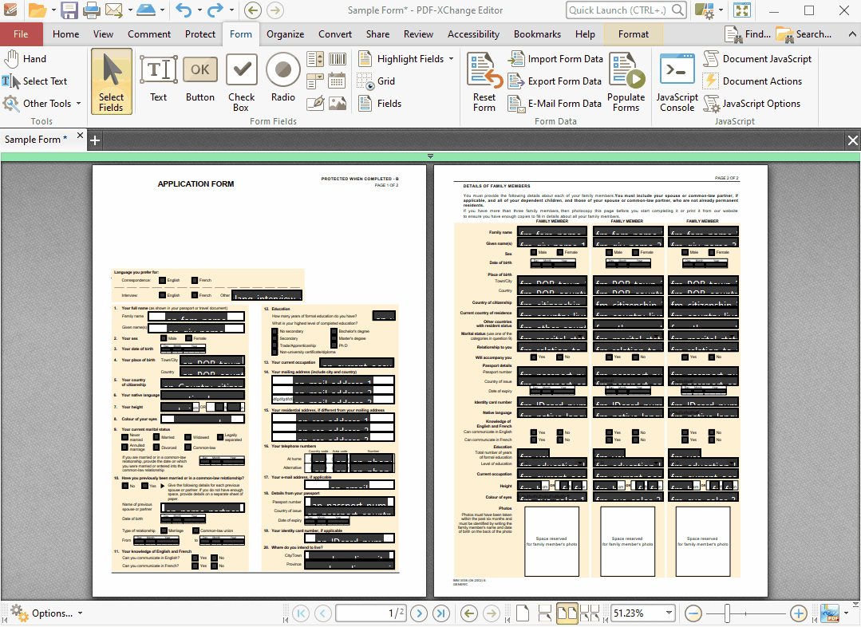The height and width of the screenshot is (627, 861).
Task: Click the zoom in plus button
Action: tap(798, 613)
